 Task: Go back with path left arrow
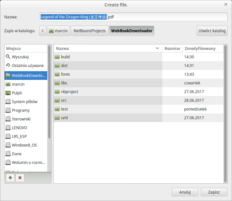pyautogui.click(x=43, y=31)
